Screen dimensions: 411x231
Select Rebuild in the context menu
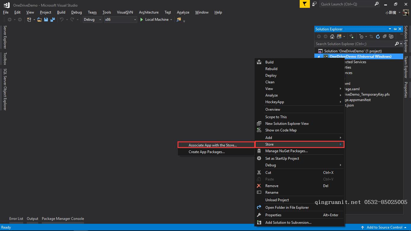click(x=300, y=69)
